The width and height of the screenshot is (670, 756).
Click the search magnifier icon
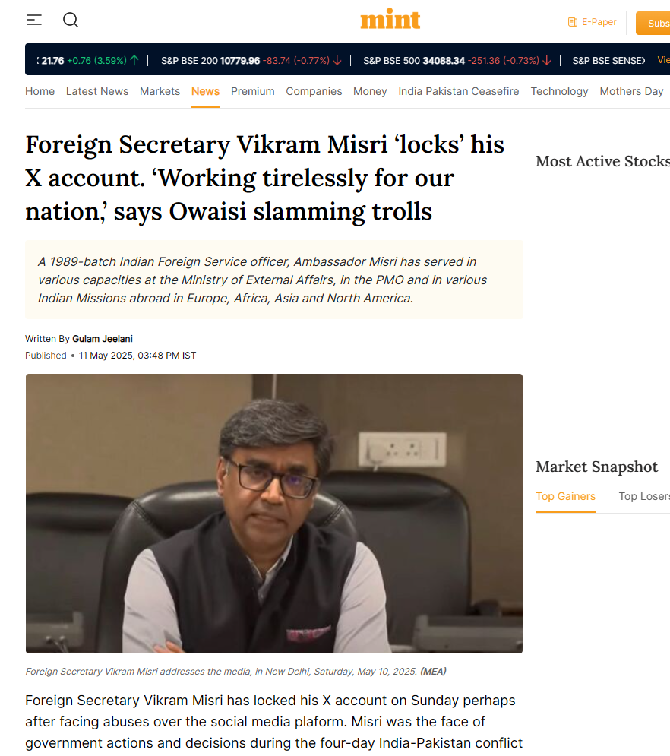(71, 20)
